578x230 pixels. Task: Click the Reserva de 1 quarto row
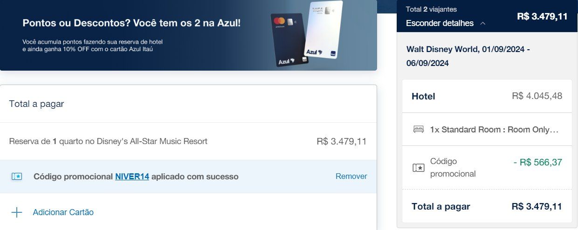pyautogui.click(x=188, y=141)
